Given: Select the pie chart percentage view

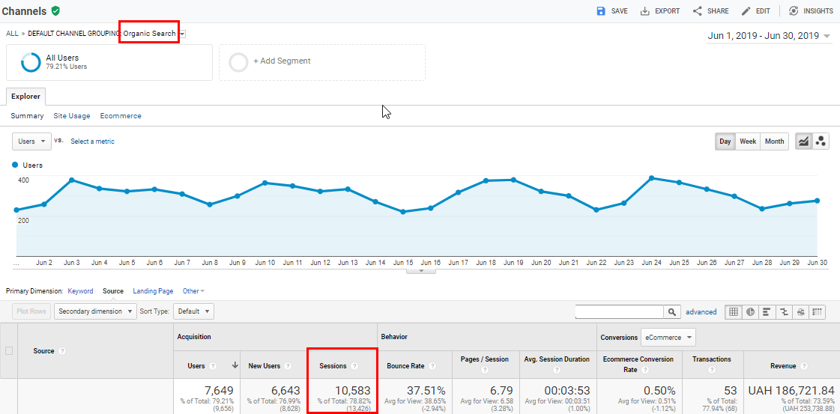Looking at the screenshot, I should [750, 312].
